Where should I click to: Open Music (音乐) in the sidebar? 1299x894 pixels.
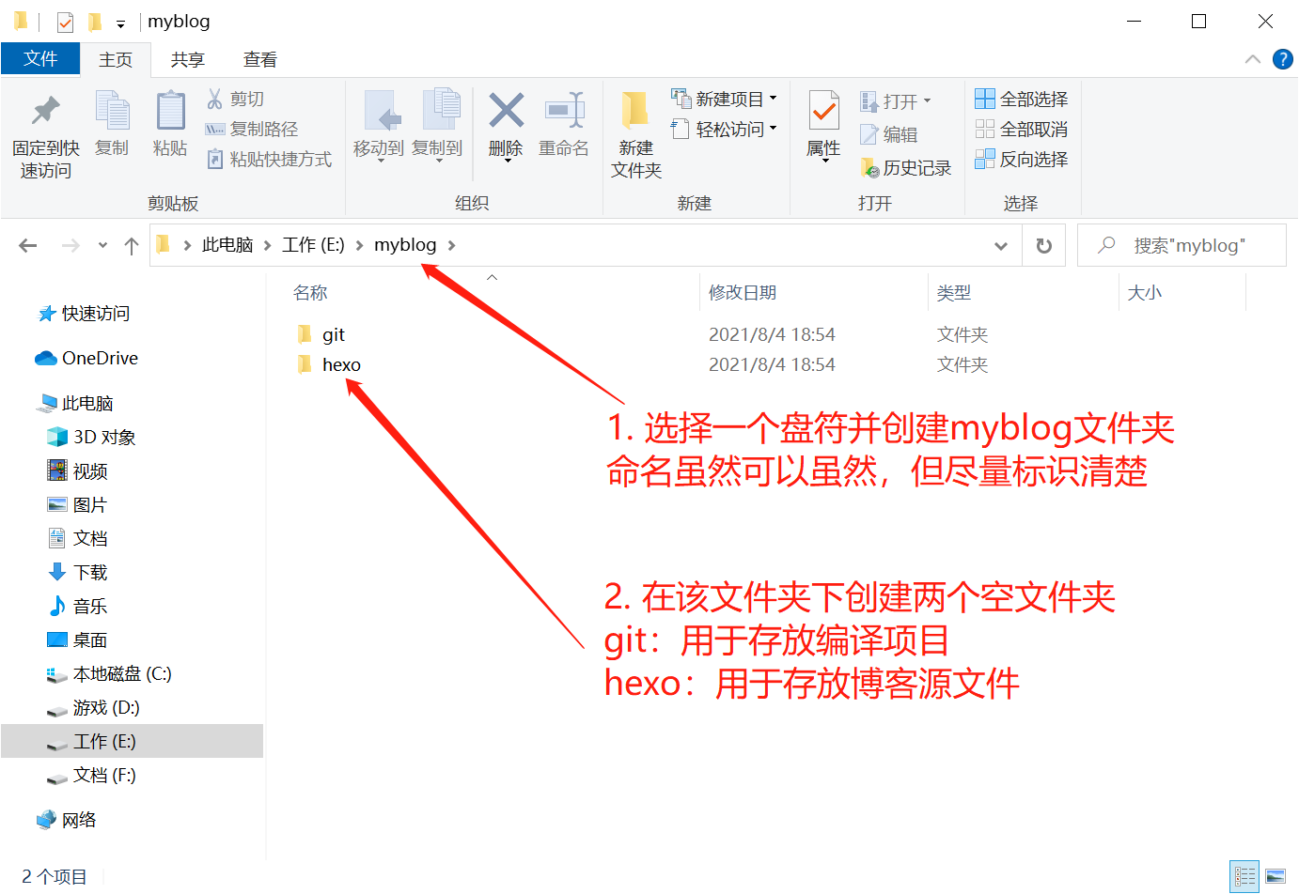78,607
